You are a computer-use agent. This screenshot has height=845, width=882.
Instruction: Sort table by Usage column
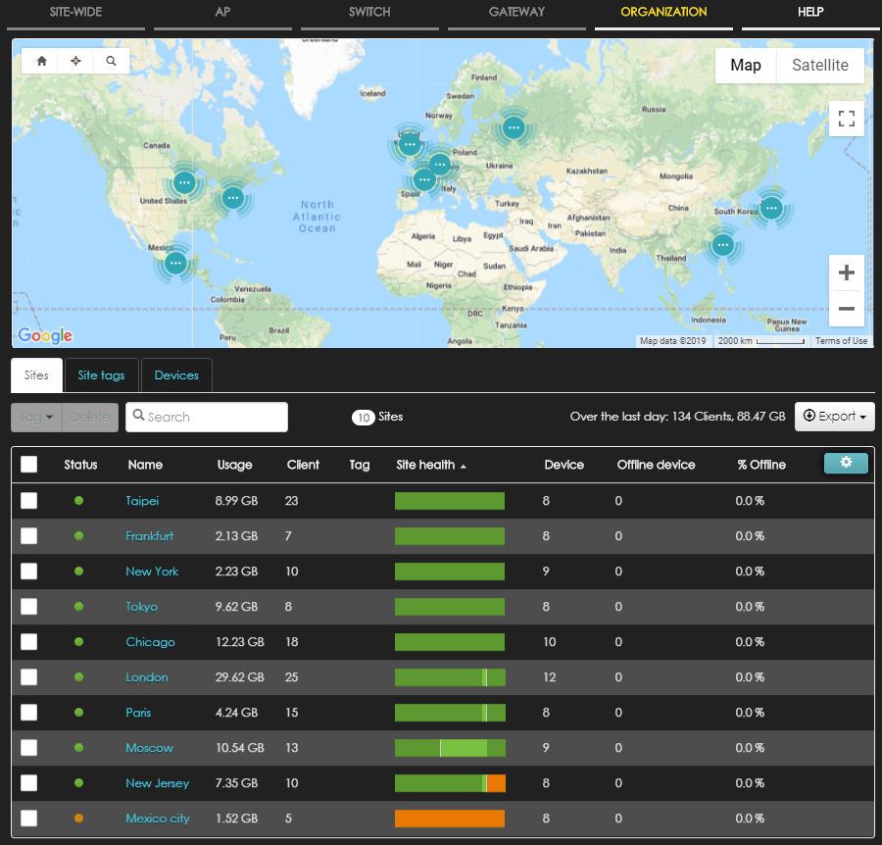tap(234, 465)
